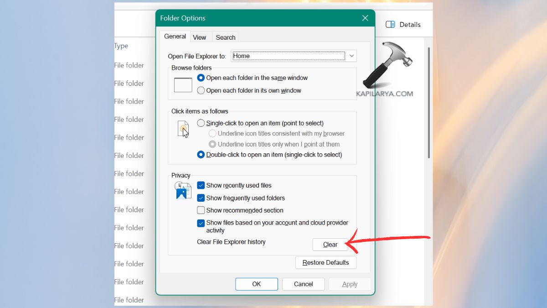Click the Privacy recent files icon

(183, 189)
